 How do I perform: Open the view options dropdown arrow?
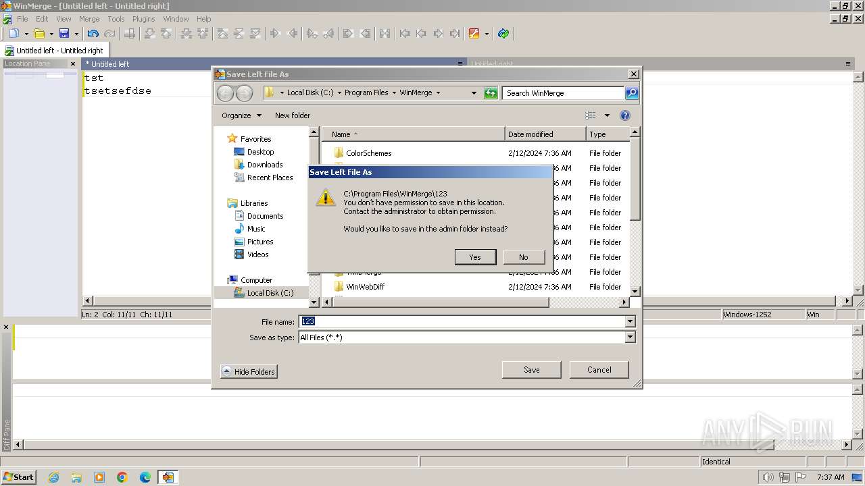pos(607,115)
